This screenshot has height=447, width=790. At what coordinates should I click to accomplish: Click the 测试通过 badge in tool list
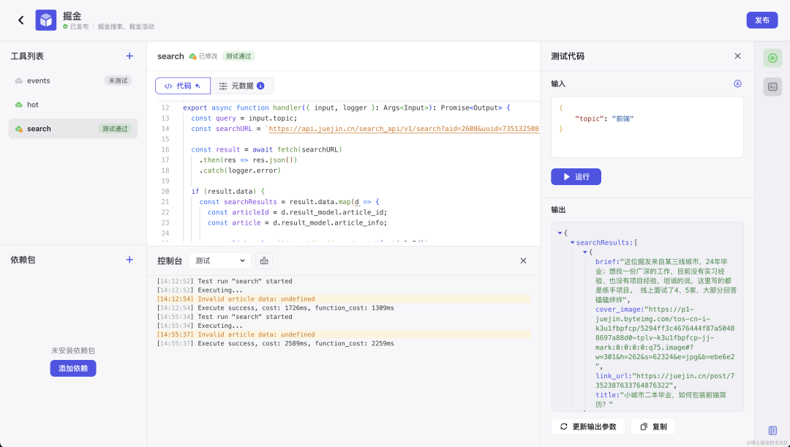115,129
